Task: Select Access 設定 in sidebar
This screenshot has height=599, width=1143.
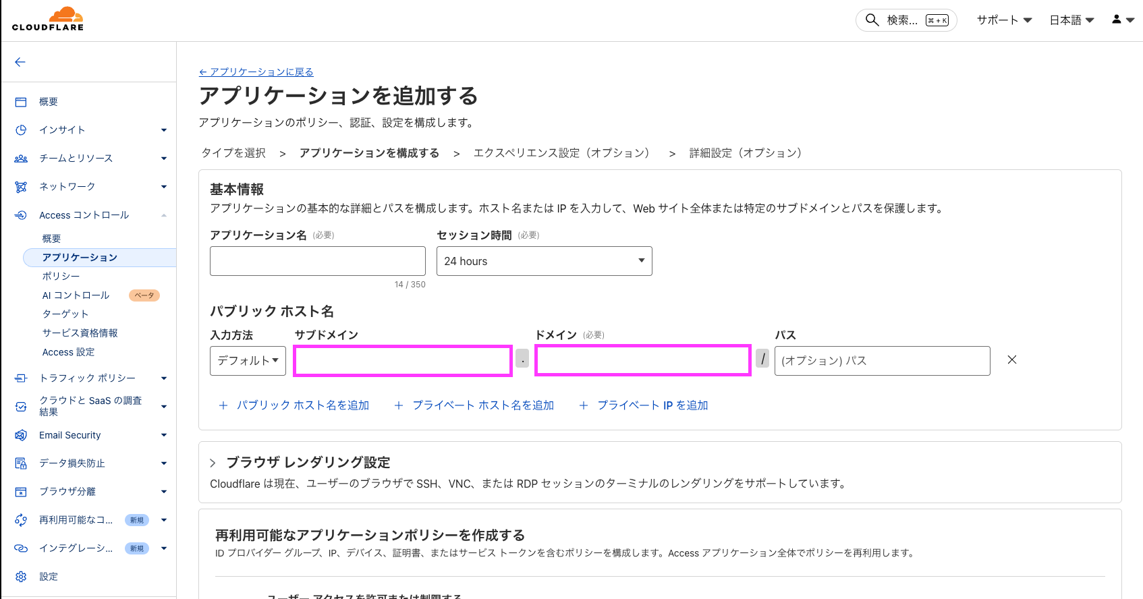Action: click(x=68, y=352)
